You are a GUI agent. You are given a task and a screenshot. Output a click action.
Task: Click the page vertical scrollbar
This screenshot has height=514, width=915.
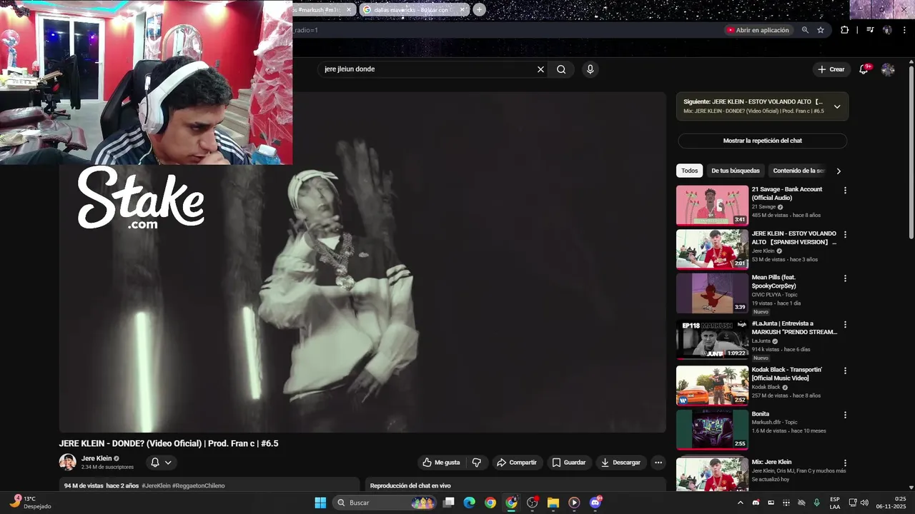[x=911, y=151]
